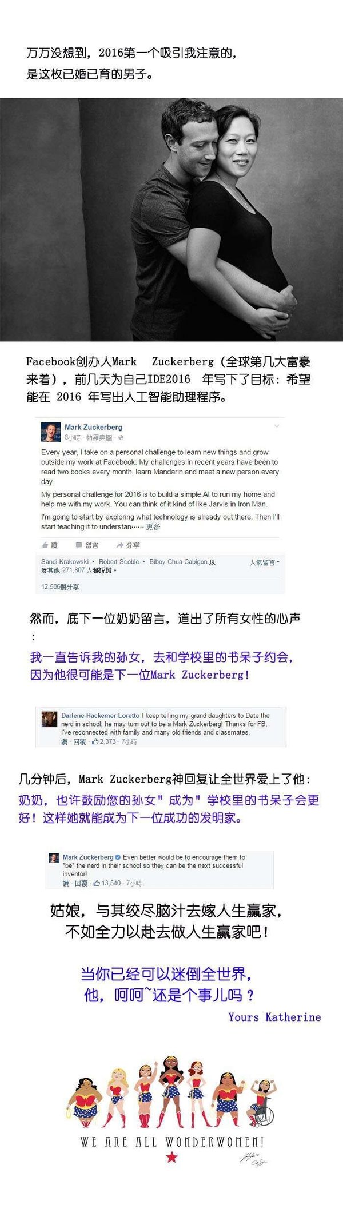Click the Darlene Hackemer Loretto name link
343x1225 pixels.
101,715
